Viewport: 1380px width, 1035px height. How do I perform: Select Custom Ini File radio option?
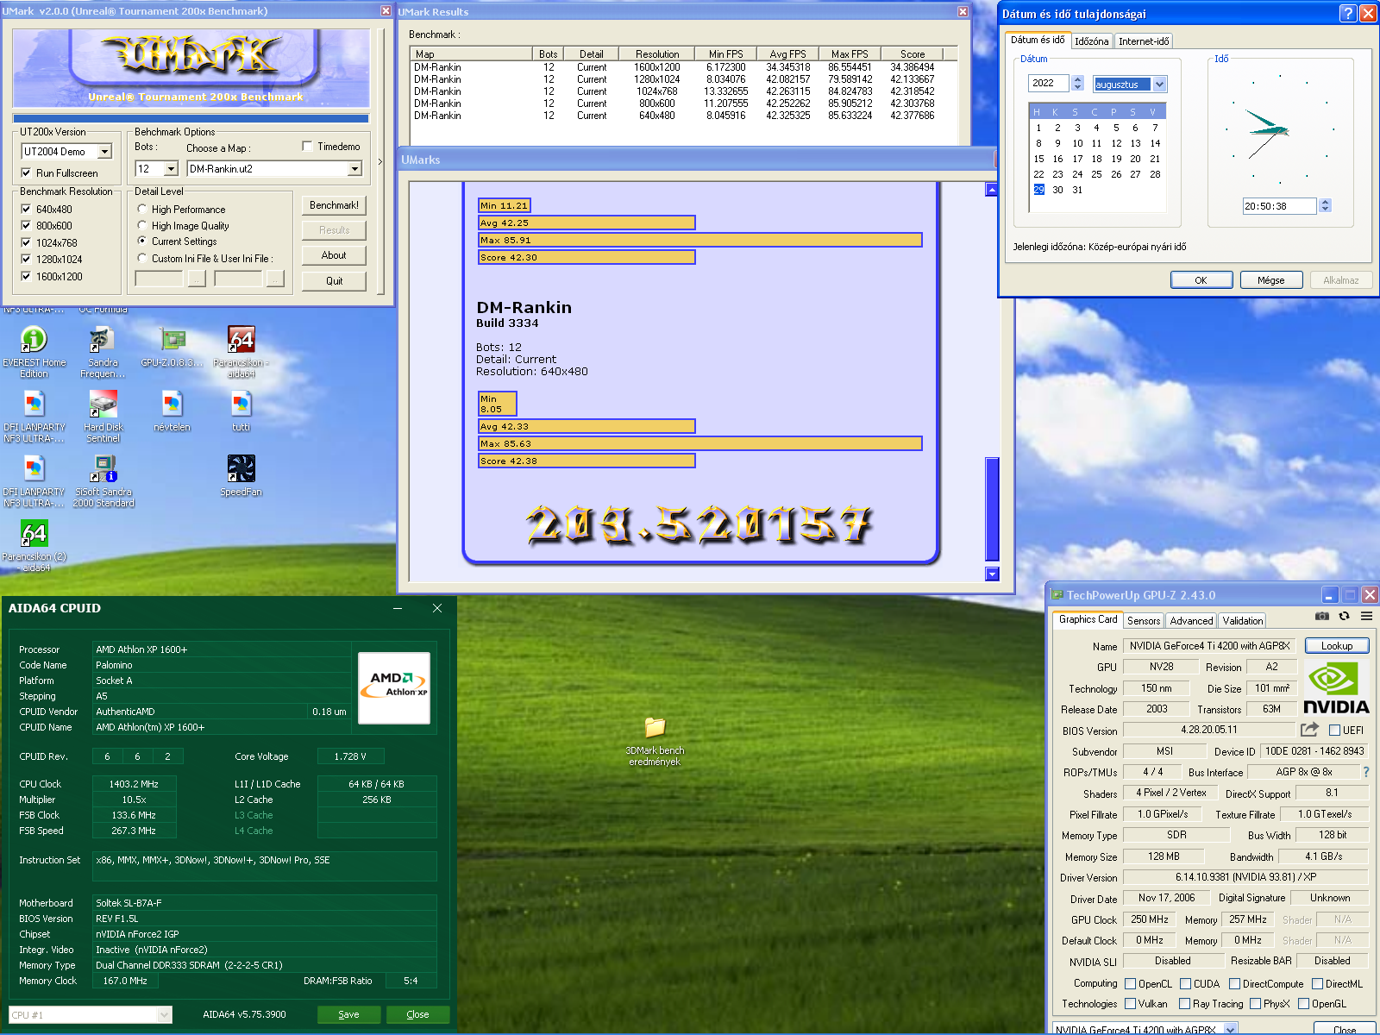point(142,258)
